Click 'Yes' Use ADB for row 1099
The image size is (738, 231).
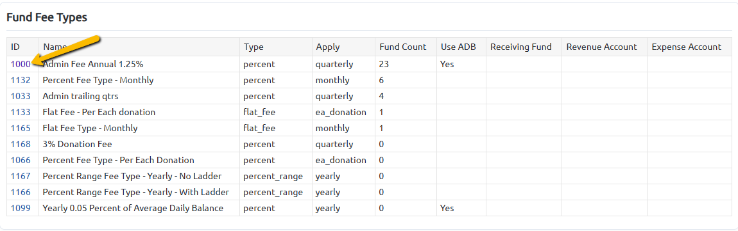447,208
